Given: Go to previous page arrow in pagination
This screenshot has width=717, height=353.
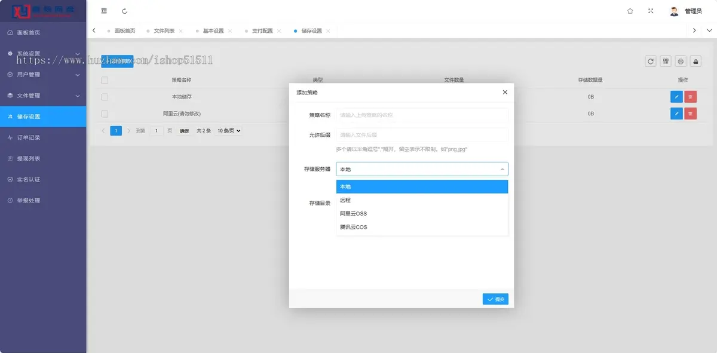Looking at the screenshot, I should 103,130.
